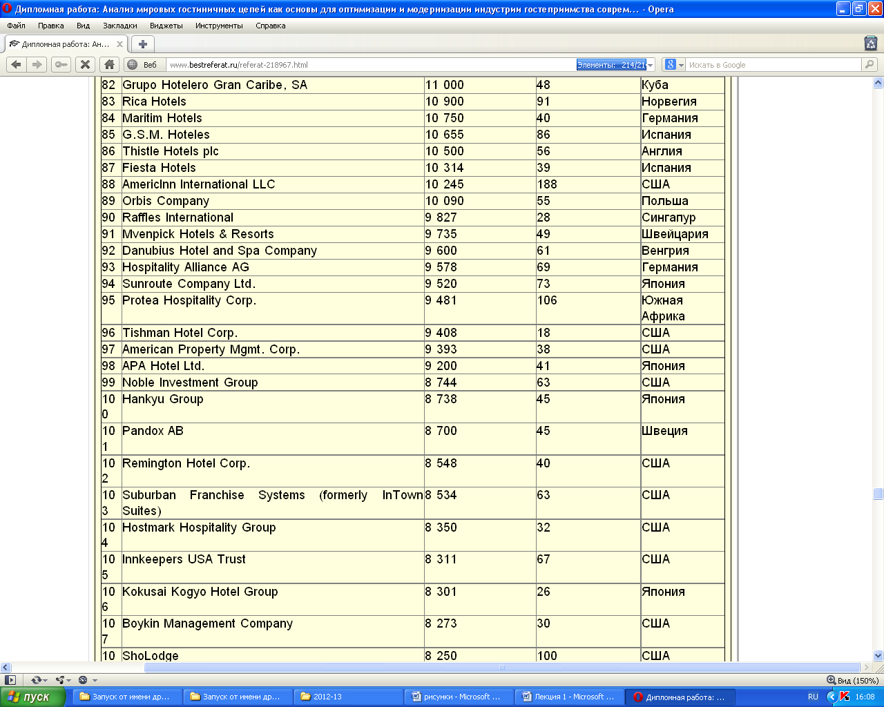
Task: Open the Справка menu
Action: tap(271, 26)
